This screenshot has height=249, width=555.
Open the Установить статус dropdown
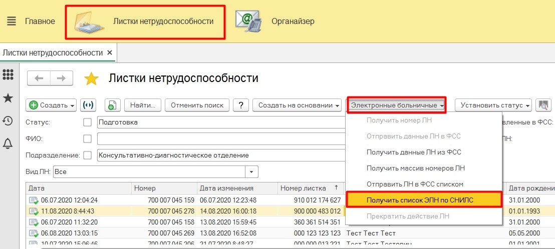pyautogui.click(x=493, y=105)
